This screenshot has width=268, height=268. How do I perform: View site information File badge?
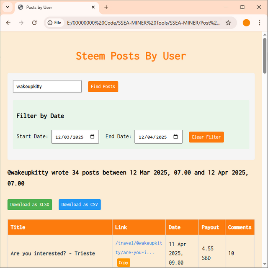tap(54, 23)
